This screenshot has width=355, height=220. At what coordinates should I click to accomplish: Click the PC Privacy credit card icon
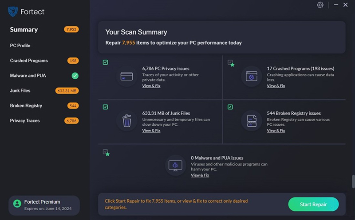click(x=126, y=76)
